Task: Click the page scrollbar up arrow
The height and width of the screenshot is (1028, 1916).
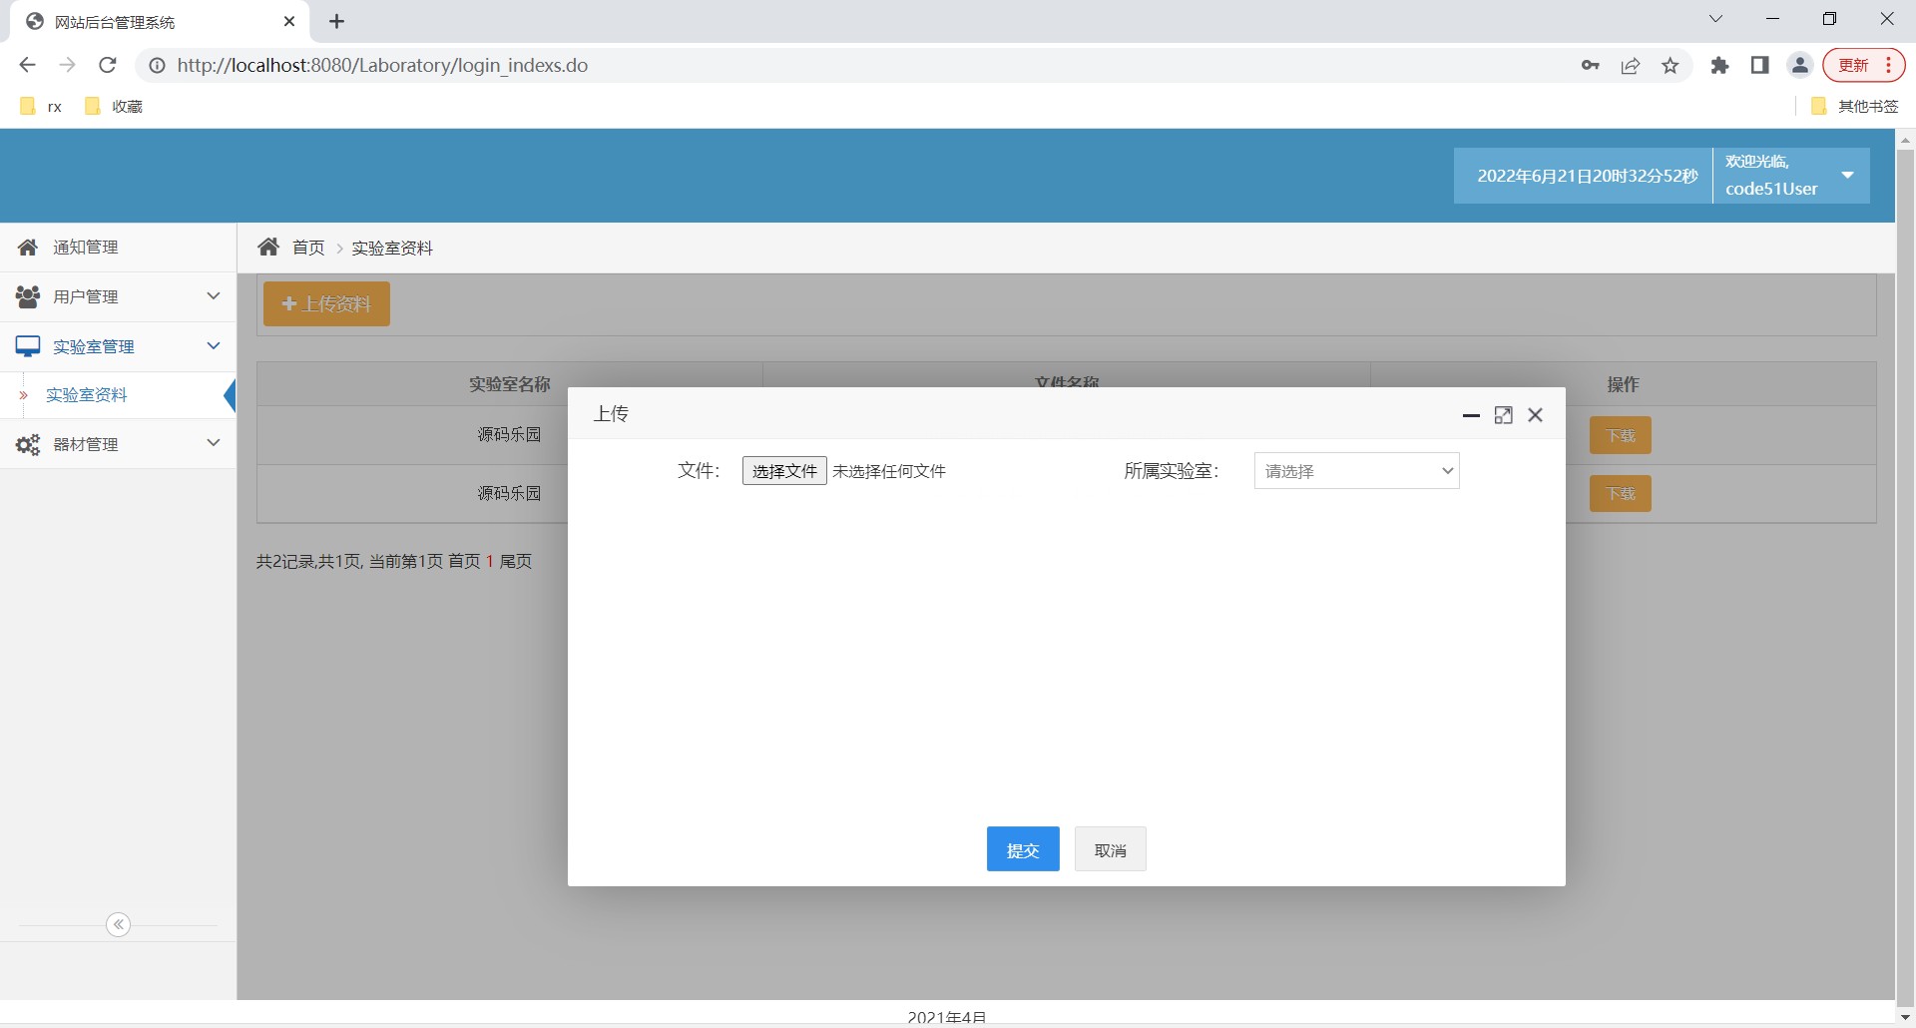Action: 1905,140
